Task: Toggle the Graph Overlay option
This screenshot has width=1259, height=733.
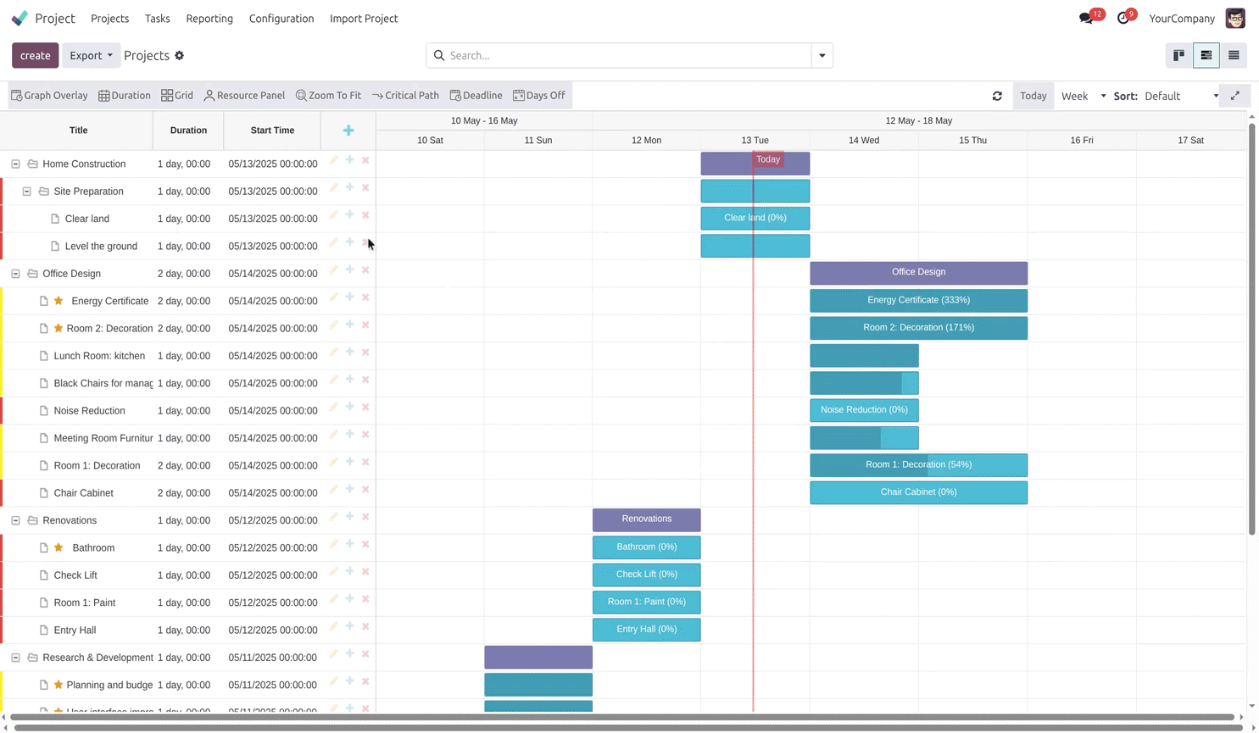Action: (x=49, y=96)
